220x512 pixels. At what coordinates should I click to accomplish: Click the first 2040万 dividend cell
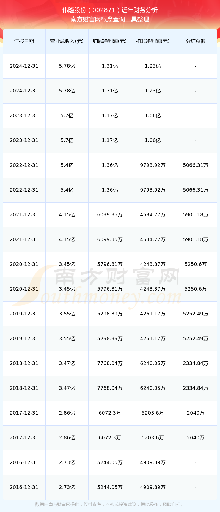point(196,413)
